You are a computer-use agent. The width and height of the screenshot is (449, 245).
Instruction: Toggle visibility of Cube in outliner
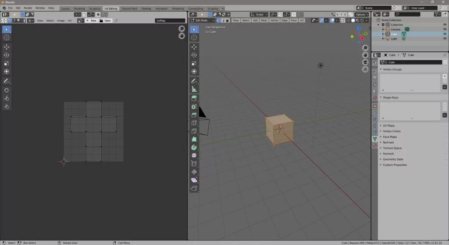pyautogui.click(x=445, y=34)
